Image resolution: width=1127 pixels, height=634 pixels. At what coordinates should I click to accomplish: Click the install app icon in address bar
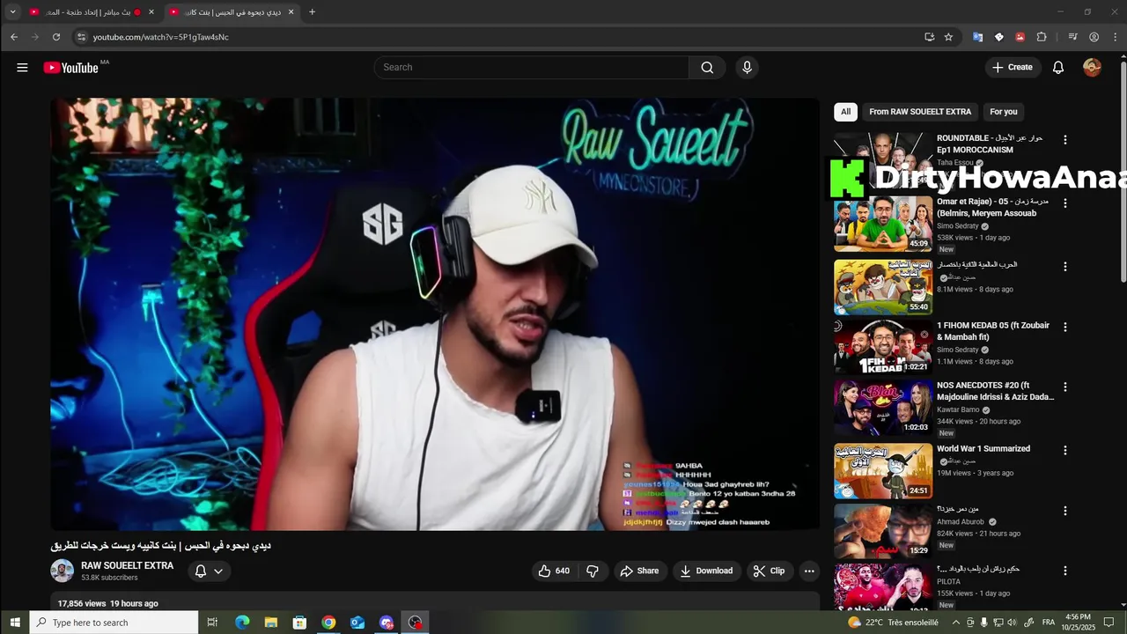point(929,37)
